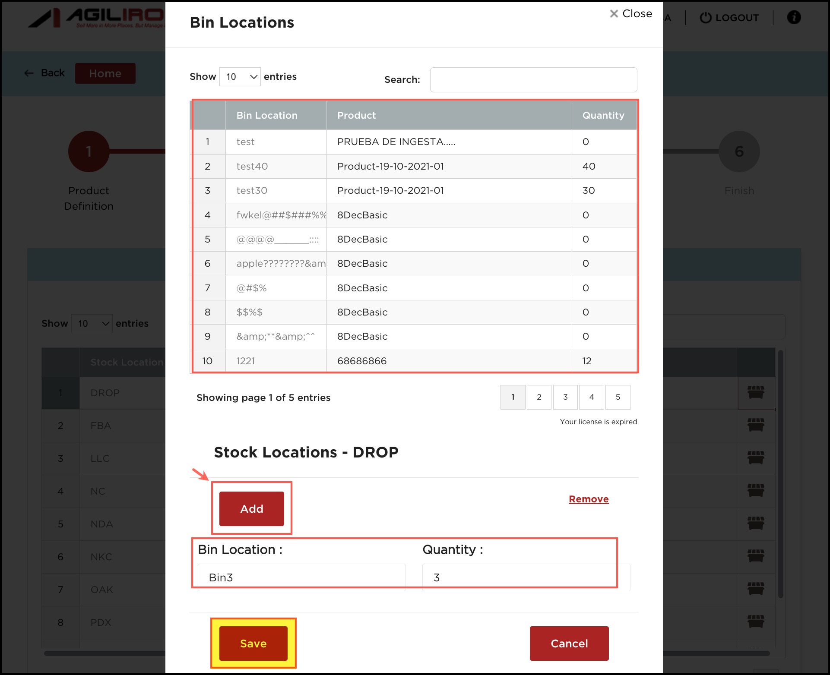Open bin icon for OAK row
The image size is (830, 675).
756,589
